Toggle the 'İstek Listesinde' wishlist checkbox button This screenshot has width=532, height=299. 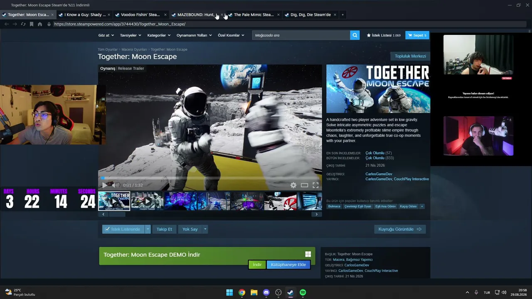123,229
